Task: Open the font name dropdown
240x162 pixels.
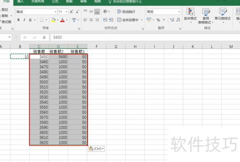Action: click(56, 12)
